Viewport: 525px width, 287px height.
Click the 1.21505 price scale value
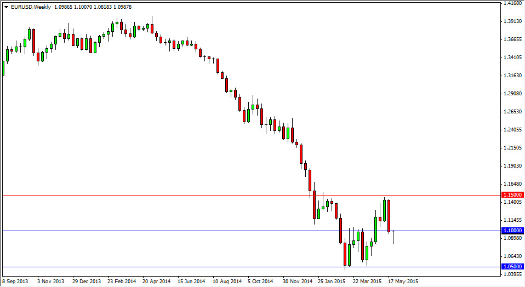click(x=512, y=148)
